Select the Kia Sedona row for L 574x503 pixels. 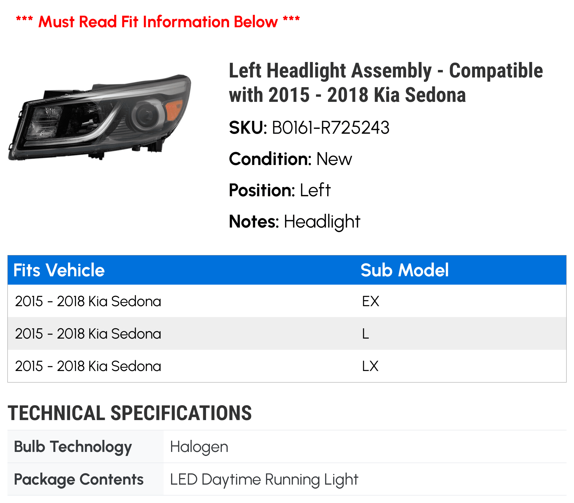88,334
